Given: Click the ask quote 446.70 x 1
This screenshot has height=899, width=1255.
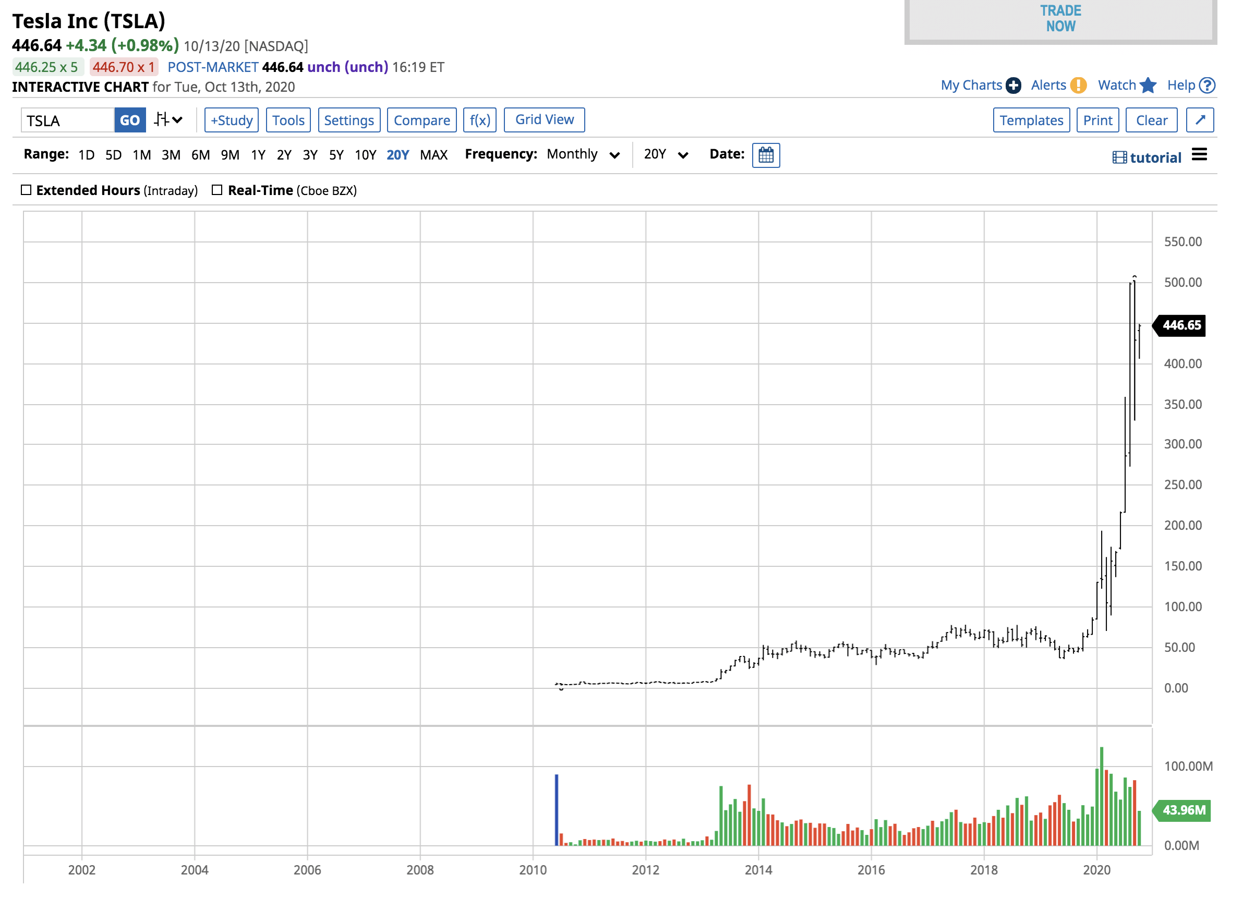Looking at the screenshot, I should tap(124, 67).
